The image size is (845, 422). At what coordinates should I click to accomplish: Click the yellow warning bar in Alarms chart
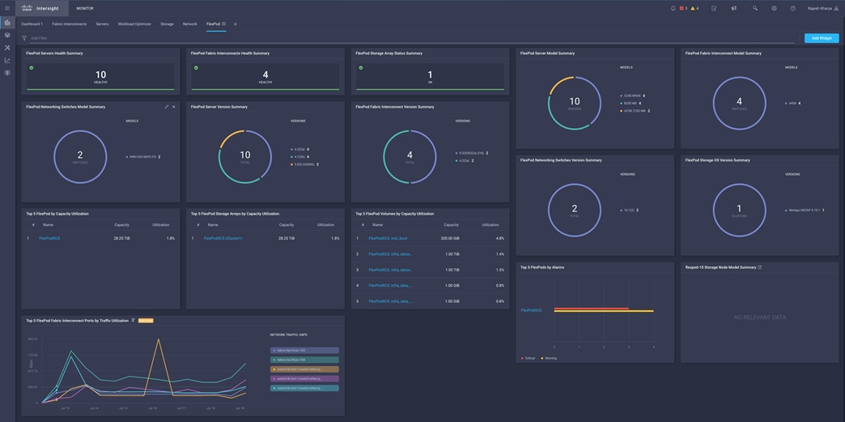point(604,311)
